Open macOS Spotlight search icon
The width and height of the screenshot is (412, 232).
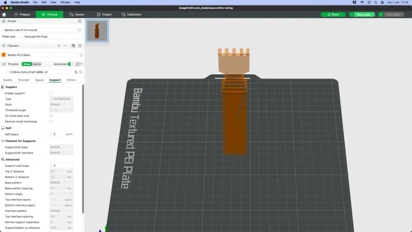pyautogui.click(x=376, y=3)
